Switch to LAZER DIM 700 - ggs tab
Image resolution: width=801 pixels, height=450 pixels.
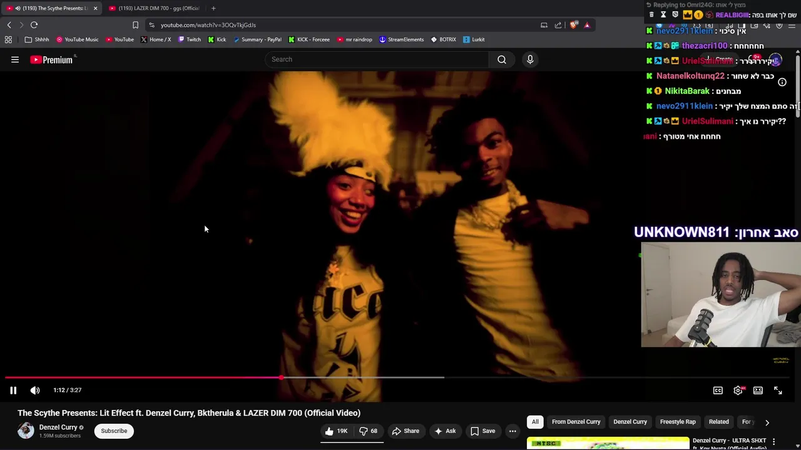[x=154, y=8]
